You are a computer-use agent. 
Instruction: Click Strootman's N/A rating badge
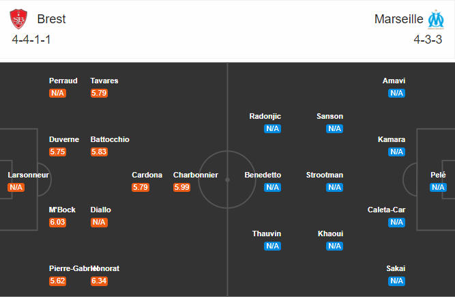(334, 187)
